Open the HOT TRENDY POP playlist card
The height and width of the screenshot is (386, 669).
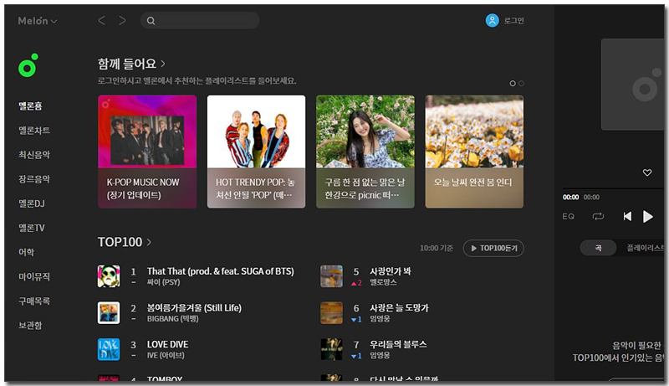coord(256,152)
